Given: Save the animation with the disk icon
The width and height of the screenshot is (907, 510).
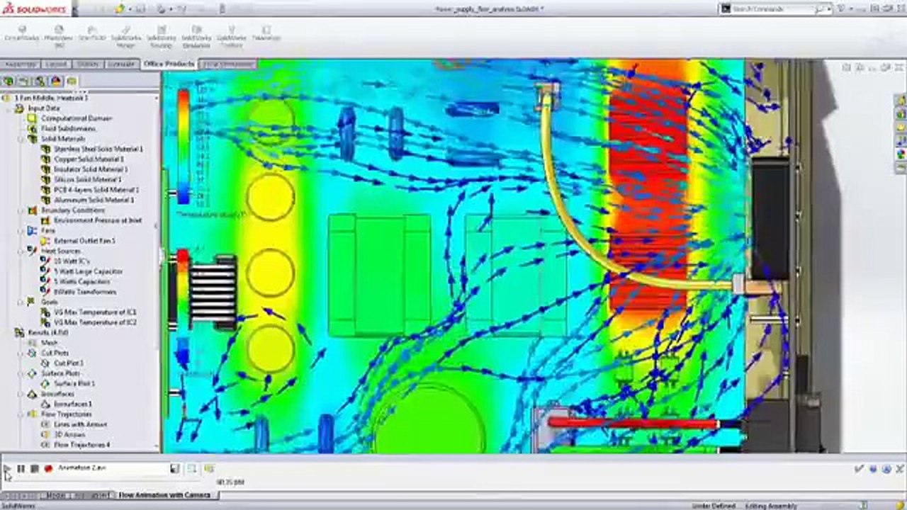Looking at the screenshot, I should tap(174, 468).
